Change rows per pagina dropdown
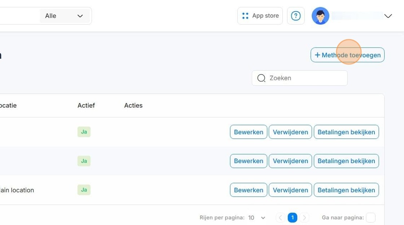The height and width of the screenshot is (225, 404). [x=256, y=218]
